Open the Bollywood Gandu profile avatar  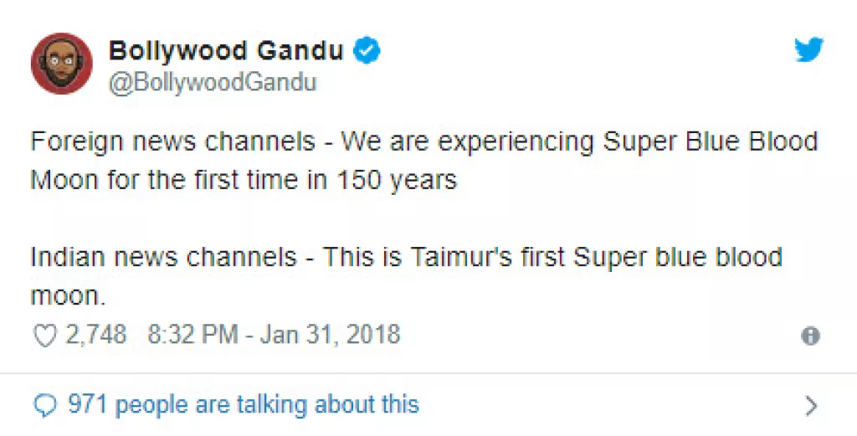[61, 64]
